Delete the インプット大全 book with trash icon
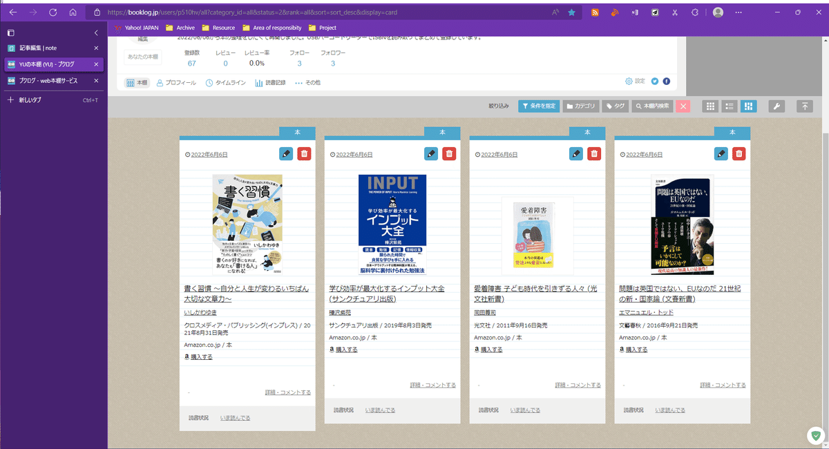This screenshot has width=829, height=449. (x=449, y=154)
